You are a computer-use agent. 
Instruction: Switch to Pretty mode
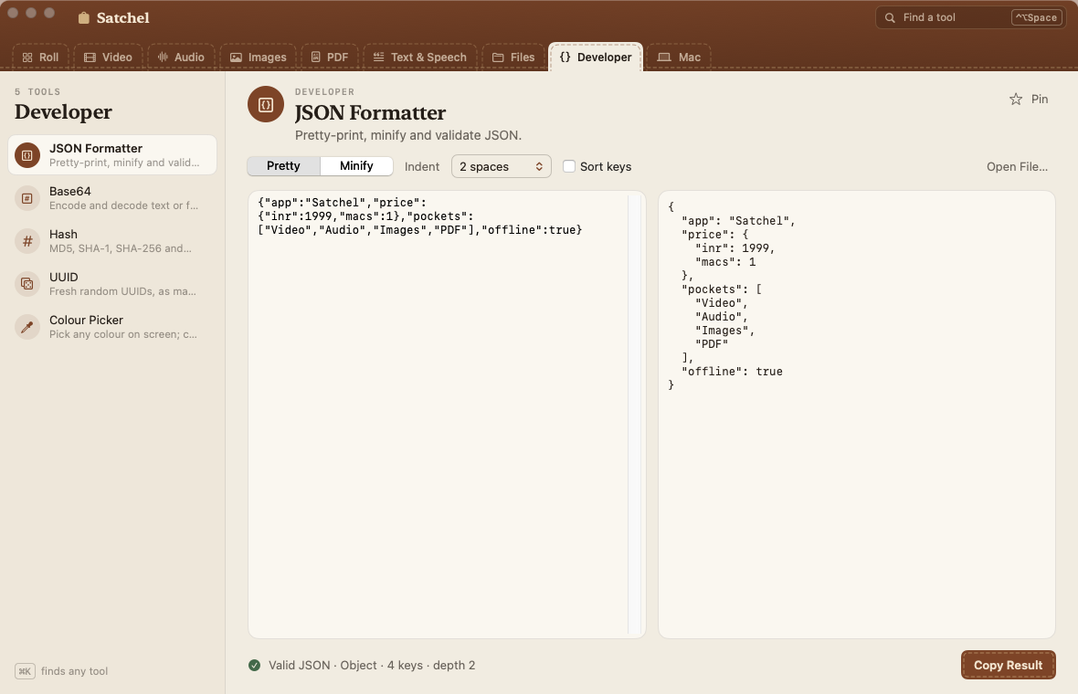283,166
